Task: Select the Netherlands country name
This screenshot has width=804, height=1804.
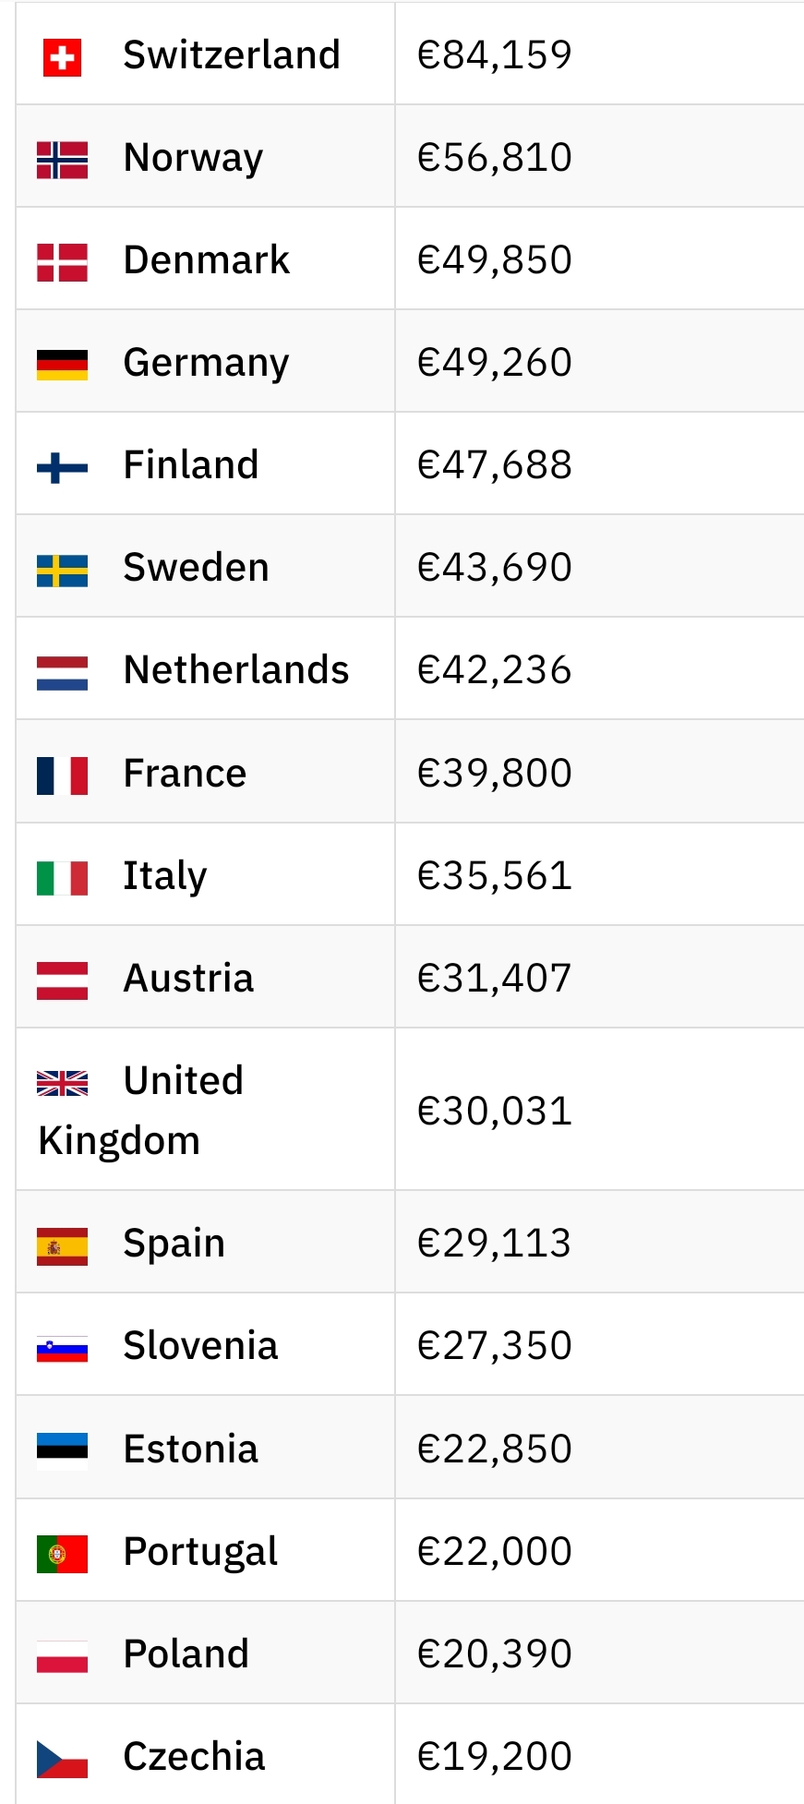Action: click(x=236, y=669)
